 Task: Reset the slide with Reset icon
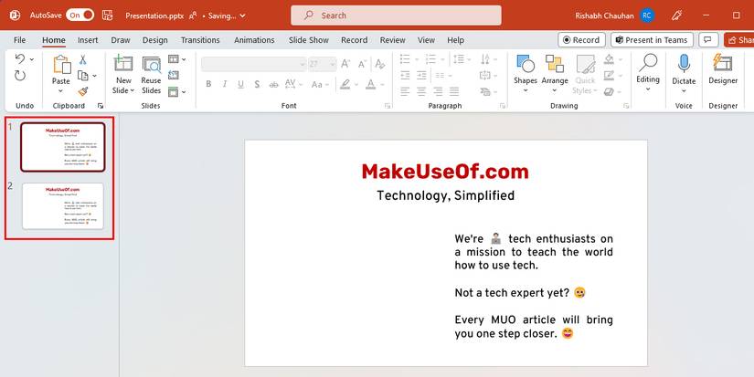coord(174,75)
